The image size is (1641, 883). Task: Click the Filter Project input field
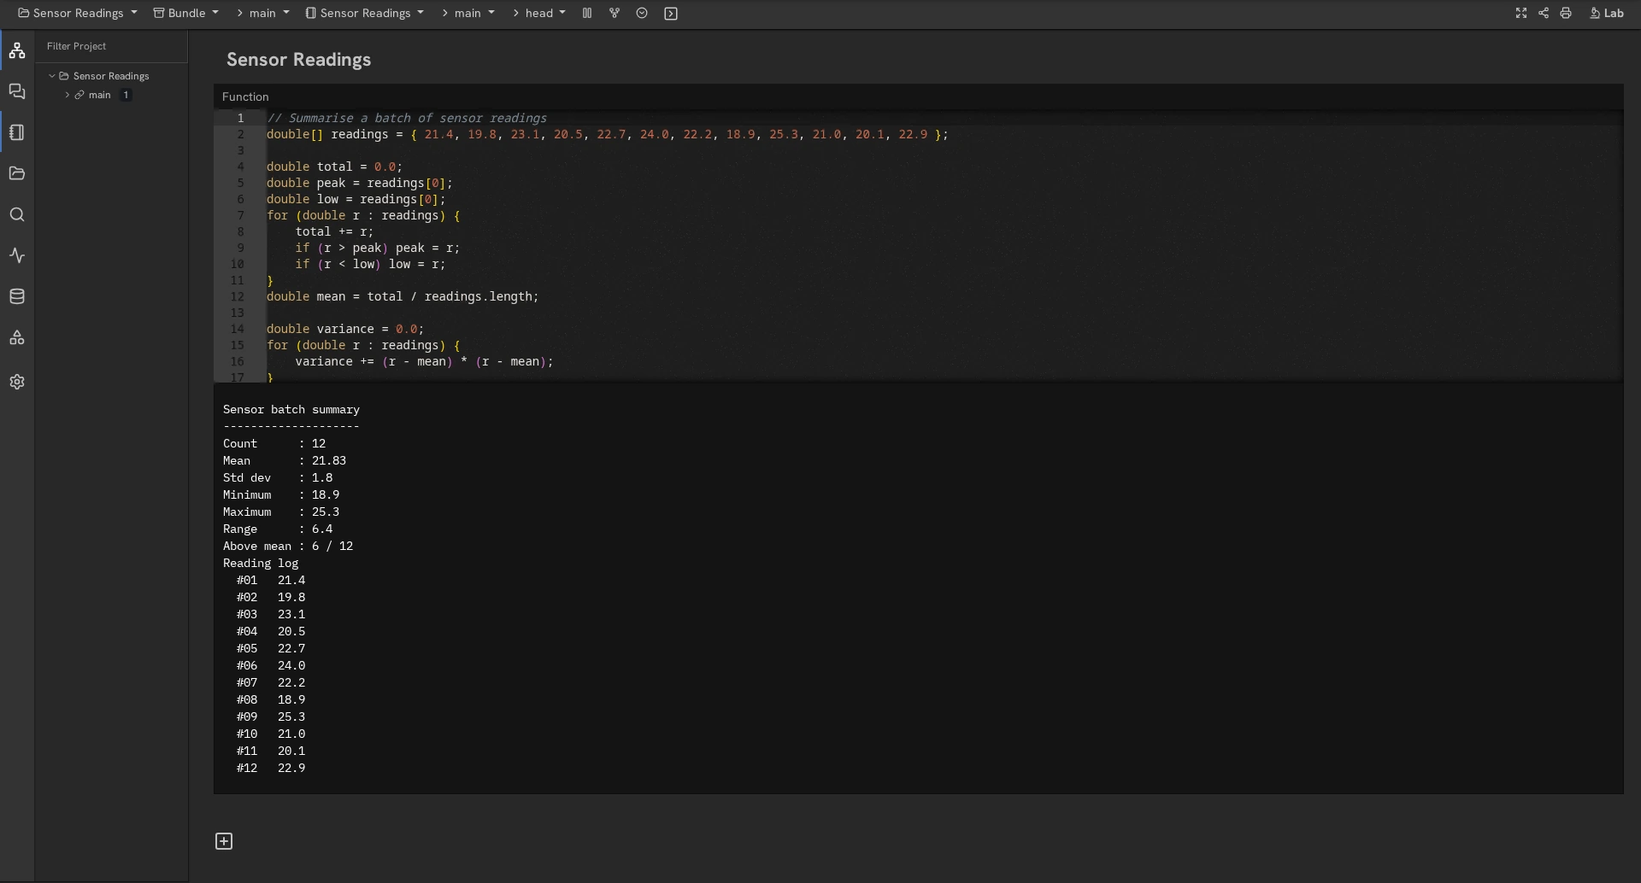[x=111, y=46]
